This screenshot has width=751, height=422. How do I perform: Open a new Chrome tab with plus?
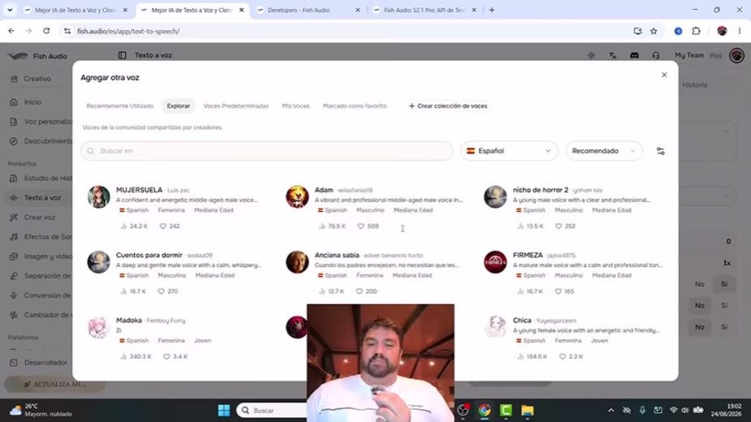491,10
